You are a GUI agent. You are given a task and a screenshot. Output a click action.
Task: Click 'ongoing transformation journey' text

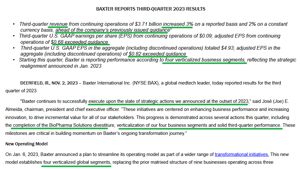pyautogui.click(x=153, y=133)
